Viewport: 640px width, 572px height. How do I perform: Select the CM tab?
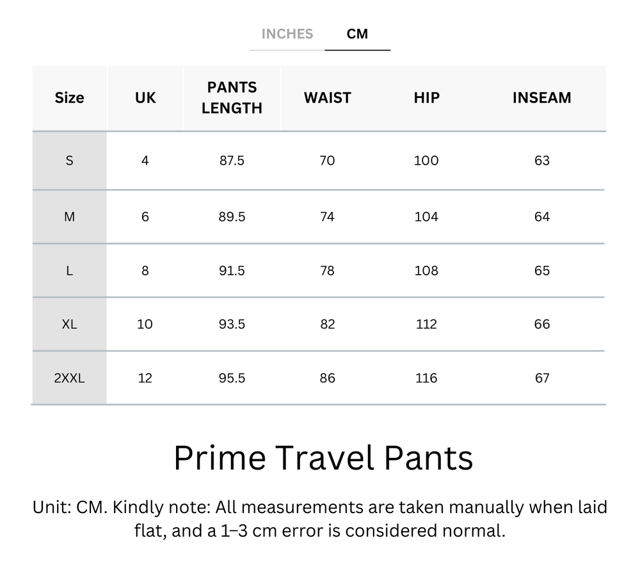(x=358, y=34)
